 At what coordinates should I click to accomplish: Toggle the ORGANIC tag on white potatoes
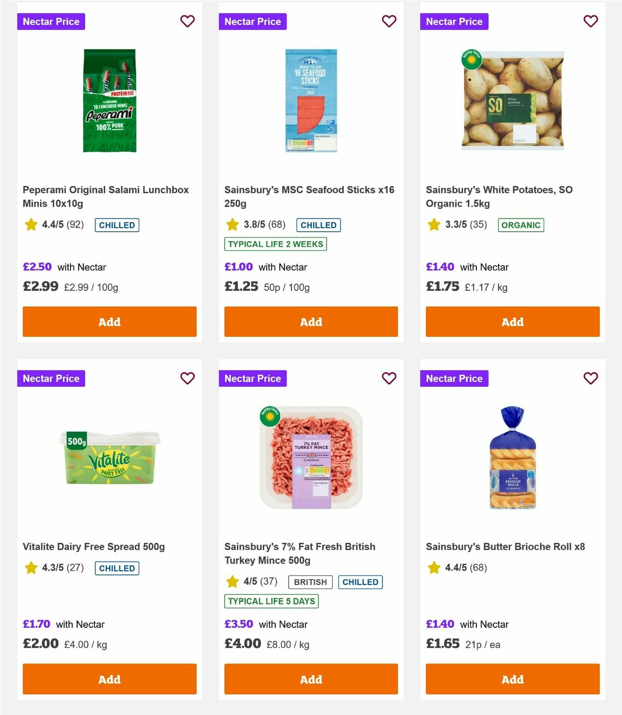tap(521, 225)
